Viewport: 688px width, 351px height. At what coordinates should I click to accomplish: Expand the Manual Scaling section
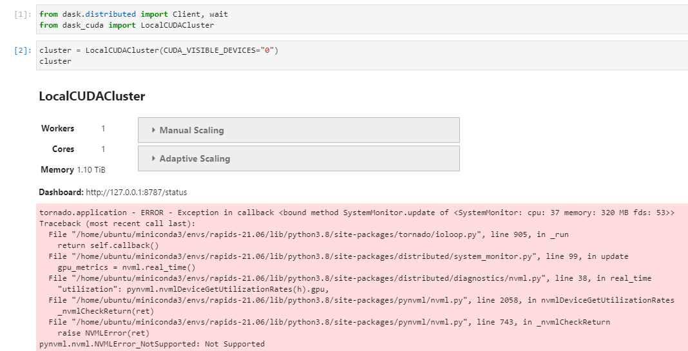click(x=298, y=130)
